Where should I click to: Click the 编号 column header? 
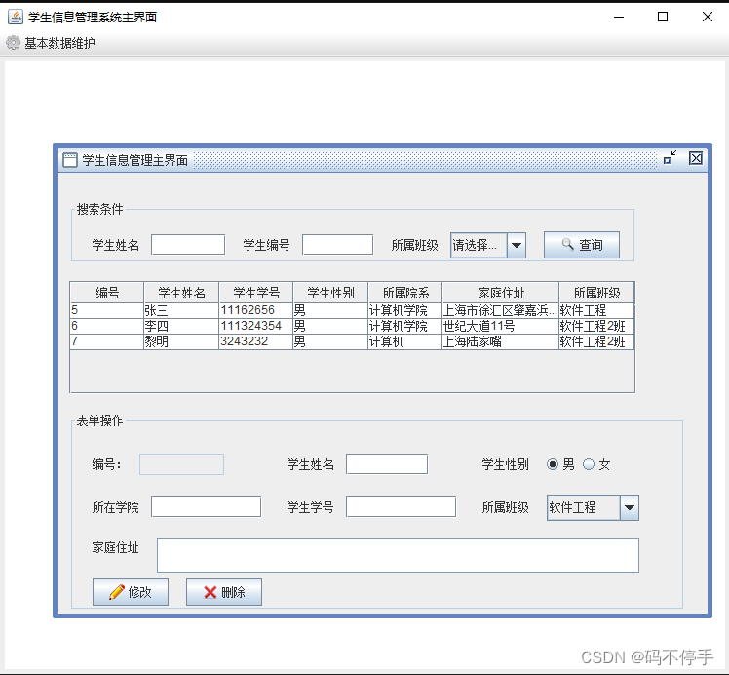pyautogui.click(x=107, y=293)
